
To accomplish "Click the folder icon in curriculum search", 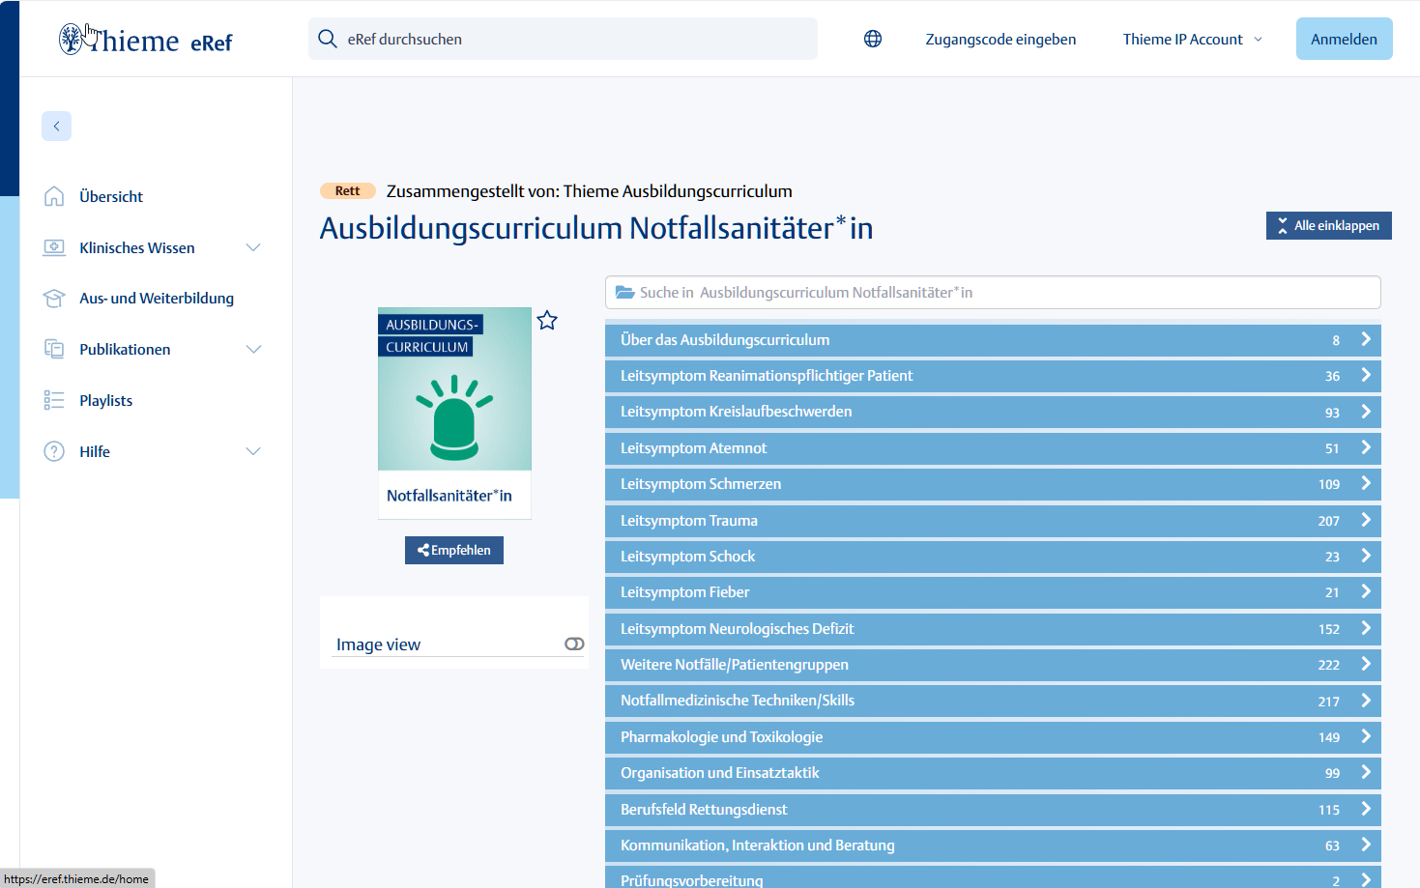I will point(624,292).
